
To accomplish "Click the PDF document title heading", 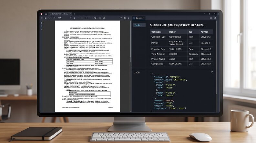I will tap(87, 28).
